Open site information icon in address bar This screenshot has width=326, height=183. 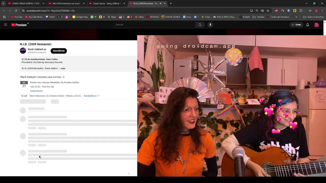coord(23,11)
